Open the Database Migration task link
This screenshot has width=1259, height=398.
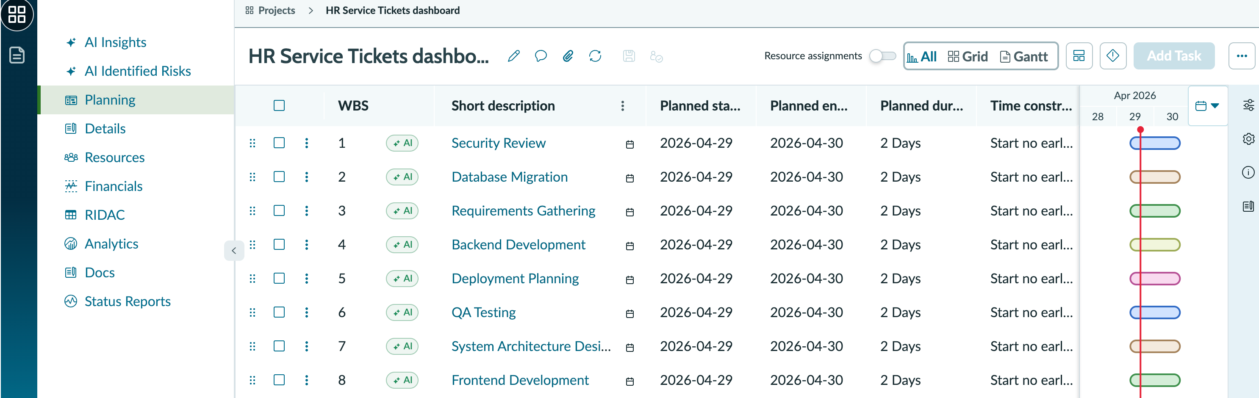click(509, 177)
